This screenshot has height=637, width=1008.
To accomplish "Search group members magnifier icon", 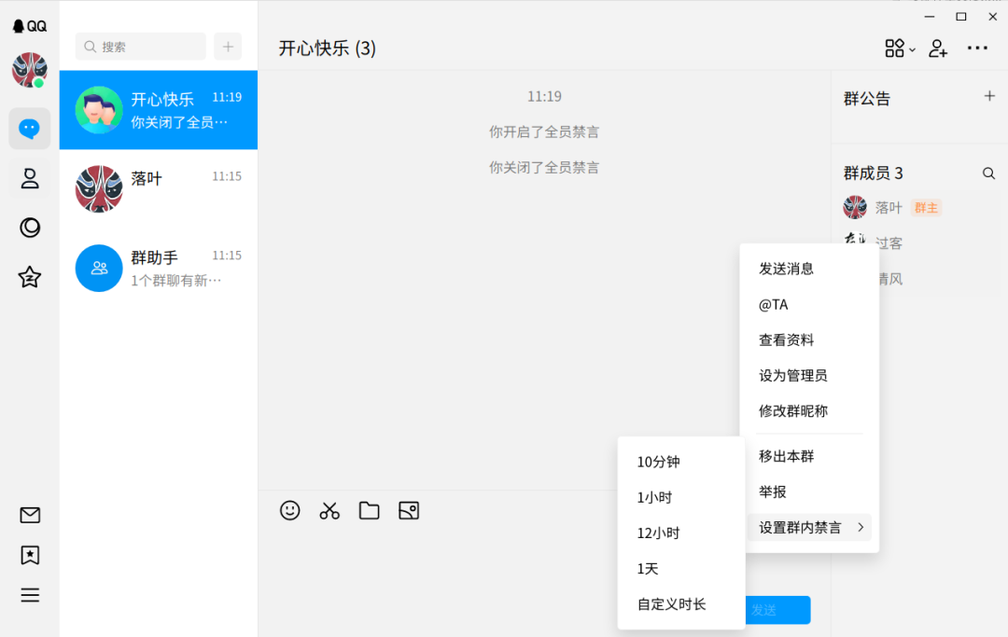I will pos(988,173).
